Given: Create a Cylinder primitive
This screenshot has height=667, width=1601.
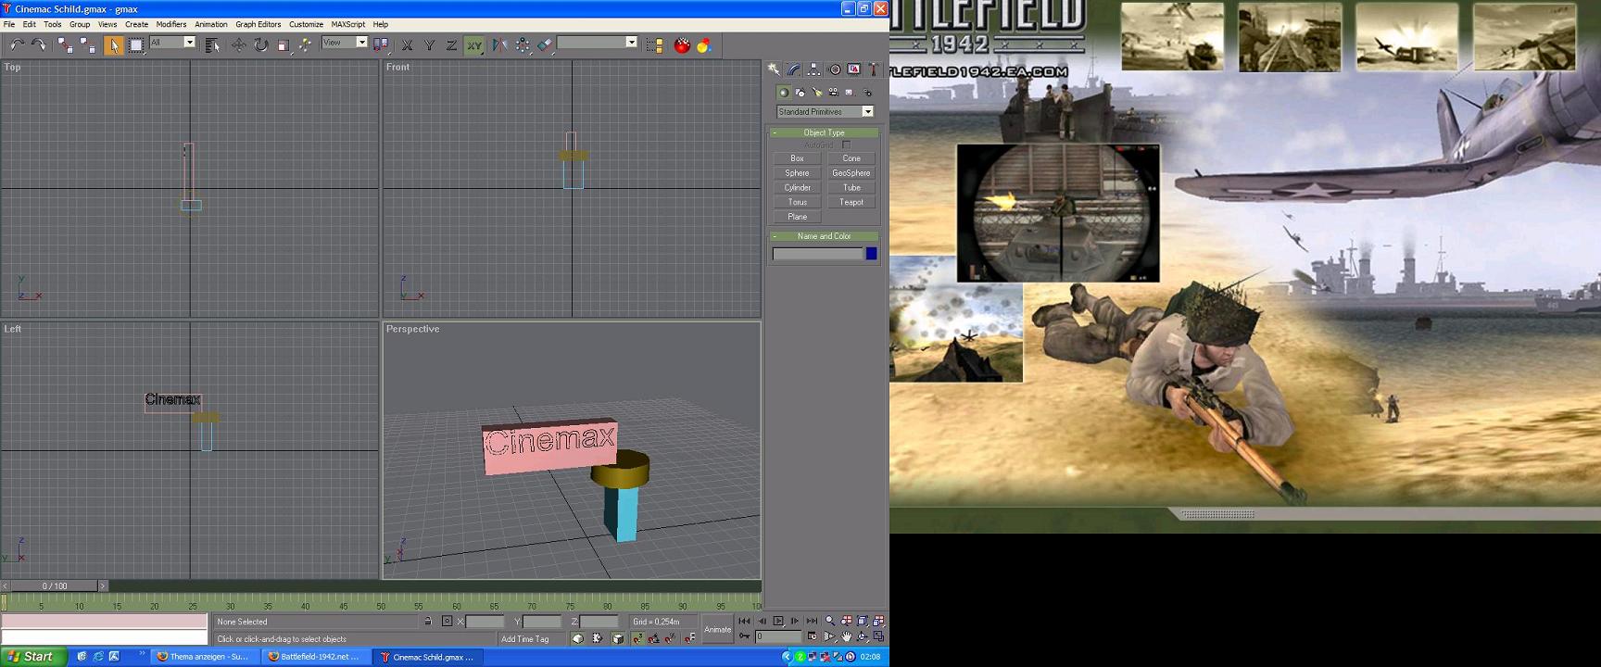Looking at the screenshot, I should pos(797,187).
